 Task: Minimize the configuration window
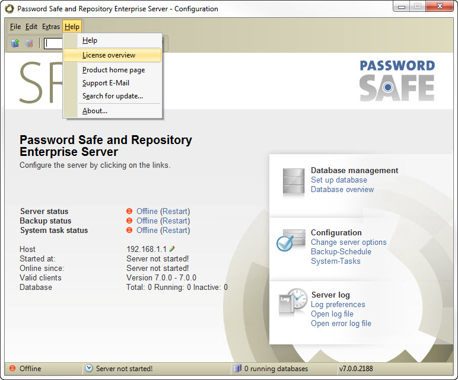[x=401, y=7]
